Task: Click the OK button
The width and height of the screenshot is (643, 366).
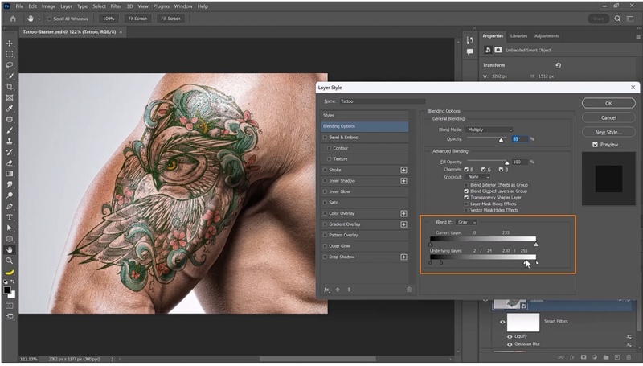Action: 608,104
